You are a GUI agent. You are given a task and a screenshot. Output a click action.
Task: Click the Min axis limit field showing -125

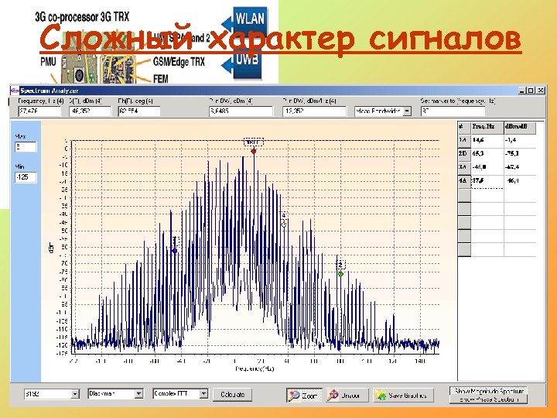click(x=26, y=177)
